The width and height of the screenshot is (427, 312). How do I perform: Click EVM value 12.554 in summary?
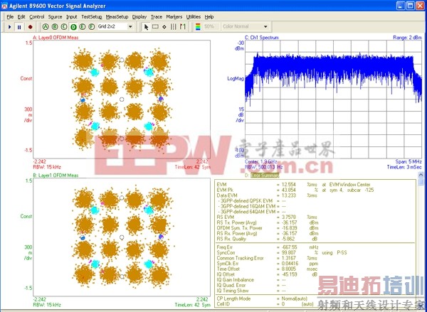click(x=289, y=184)
